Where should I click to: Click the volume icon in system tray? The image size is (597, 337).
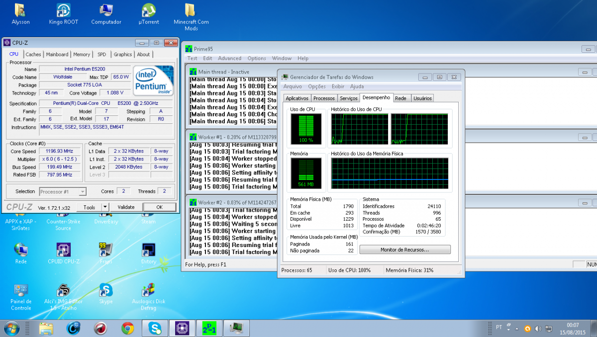(x=539, y=329)
